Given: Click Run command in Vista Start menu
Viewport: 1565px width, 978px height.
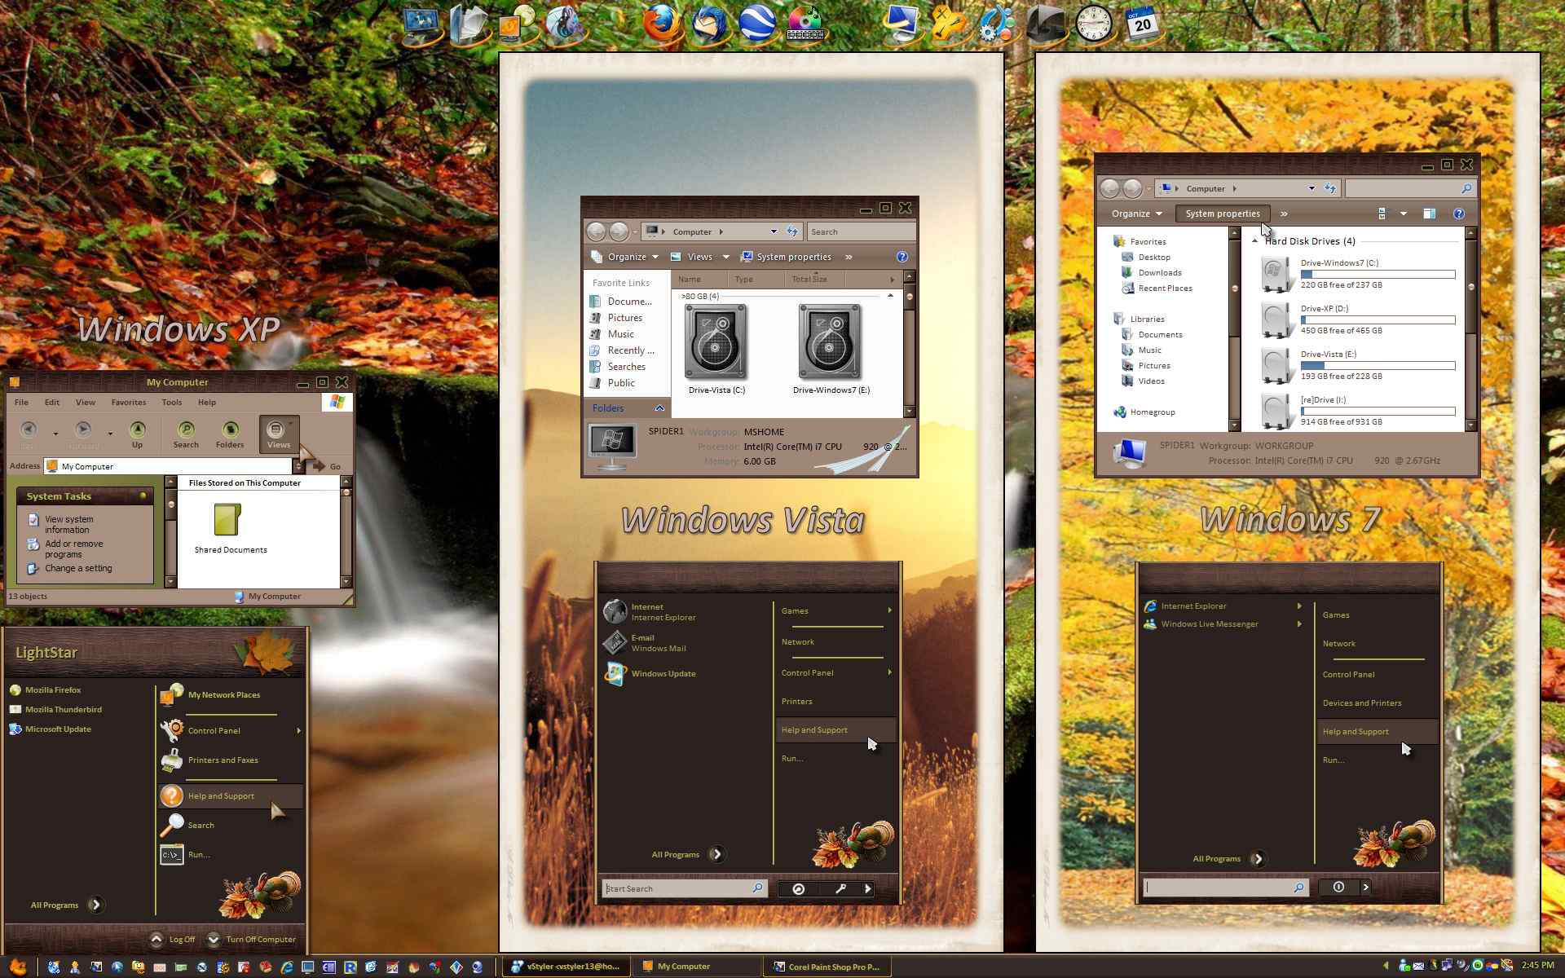Looking at the screenshot, I should tap(793, 758).
